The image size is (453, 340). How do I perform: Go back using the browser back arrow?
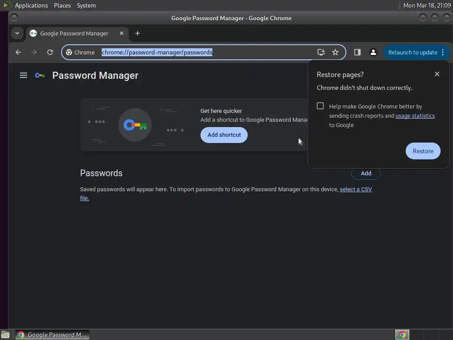(18, 52)
